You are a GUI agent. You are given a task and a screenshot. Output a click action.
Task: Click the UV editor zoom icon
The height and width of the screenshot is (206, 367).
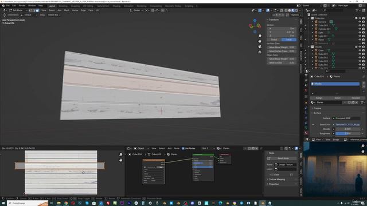tap(121, 154)
